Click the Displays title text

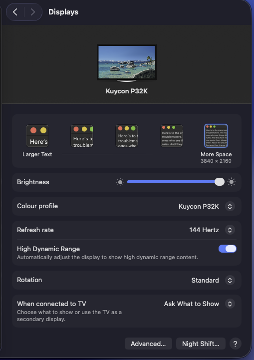click(63, 12)
